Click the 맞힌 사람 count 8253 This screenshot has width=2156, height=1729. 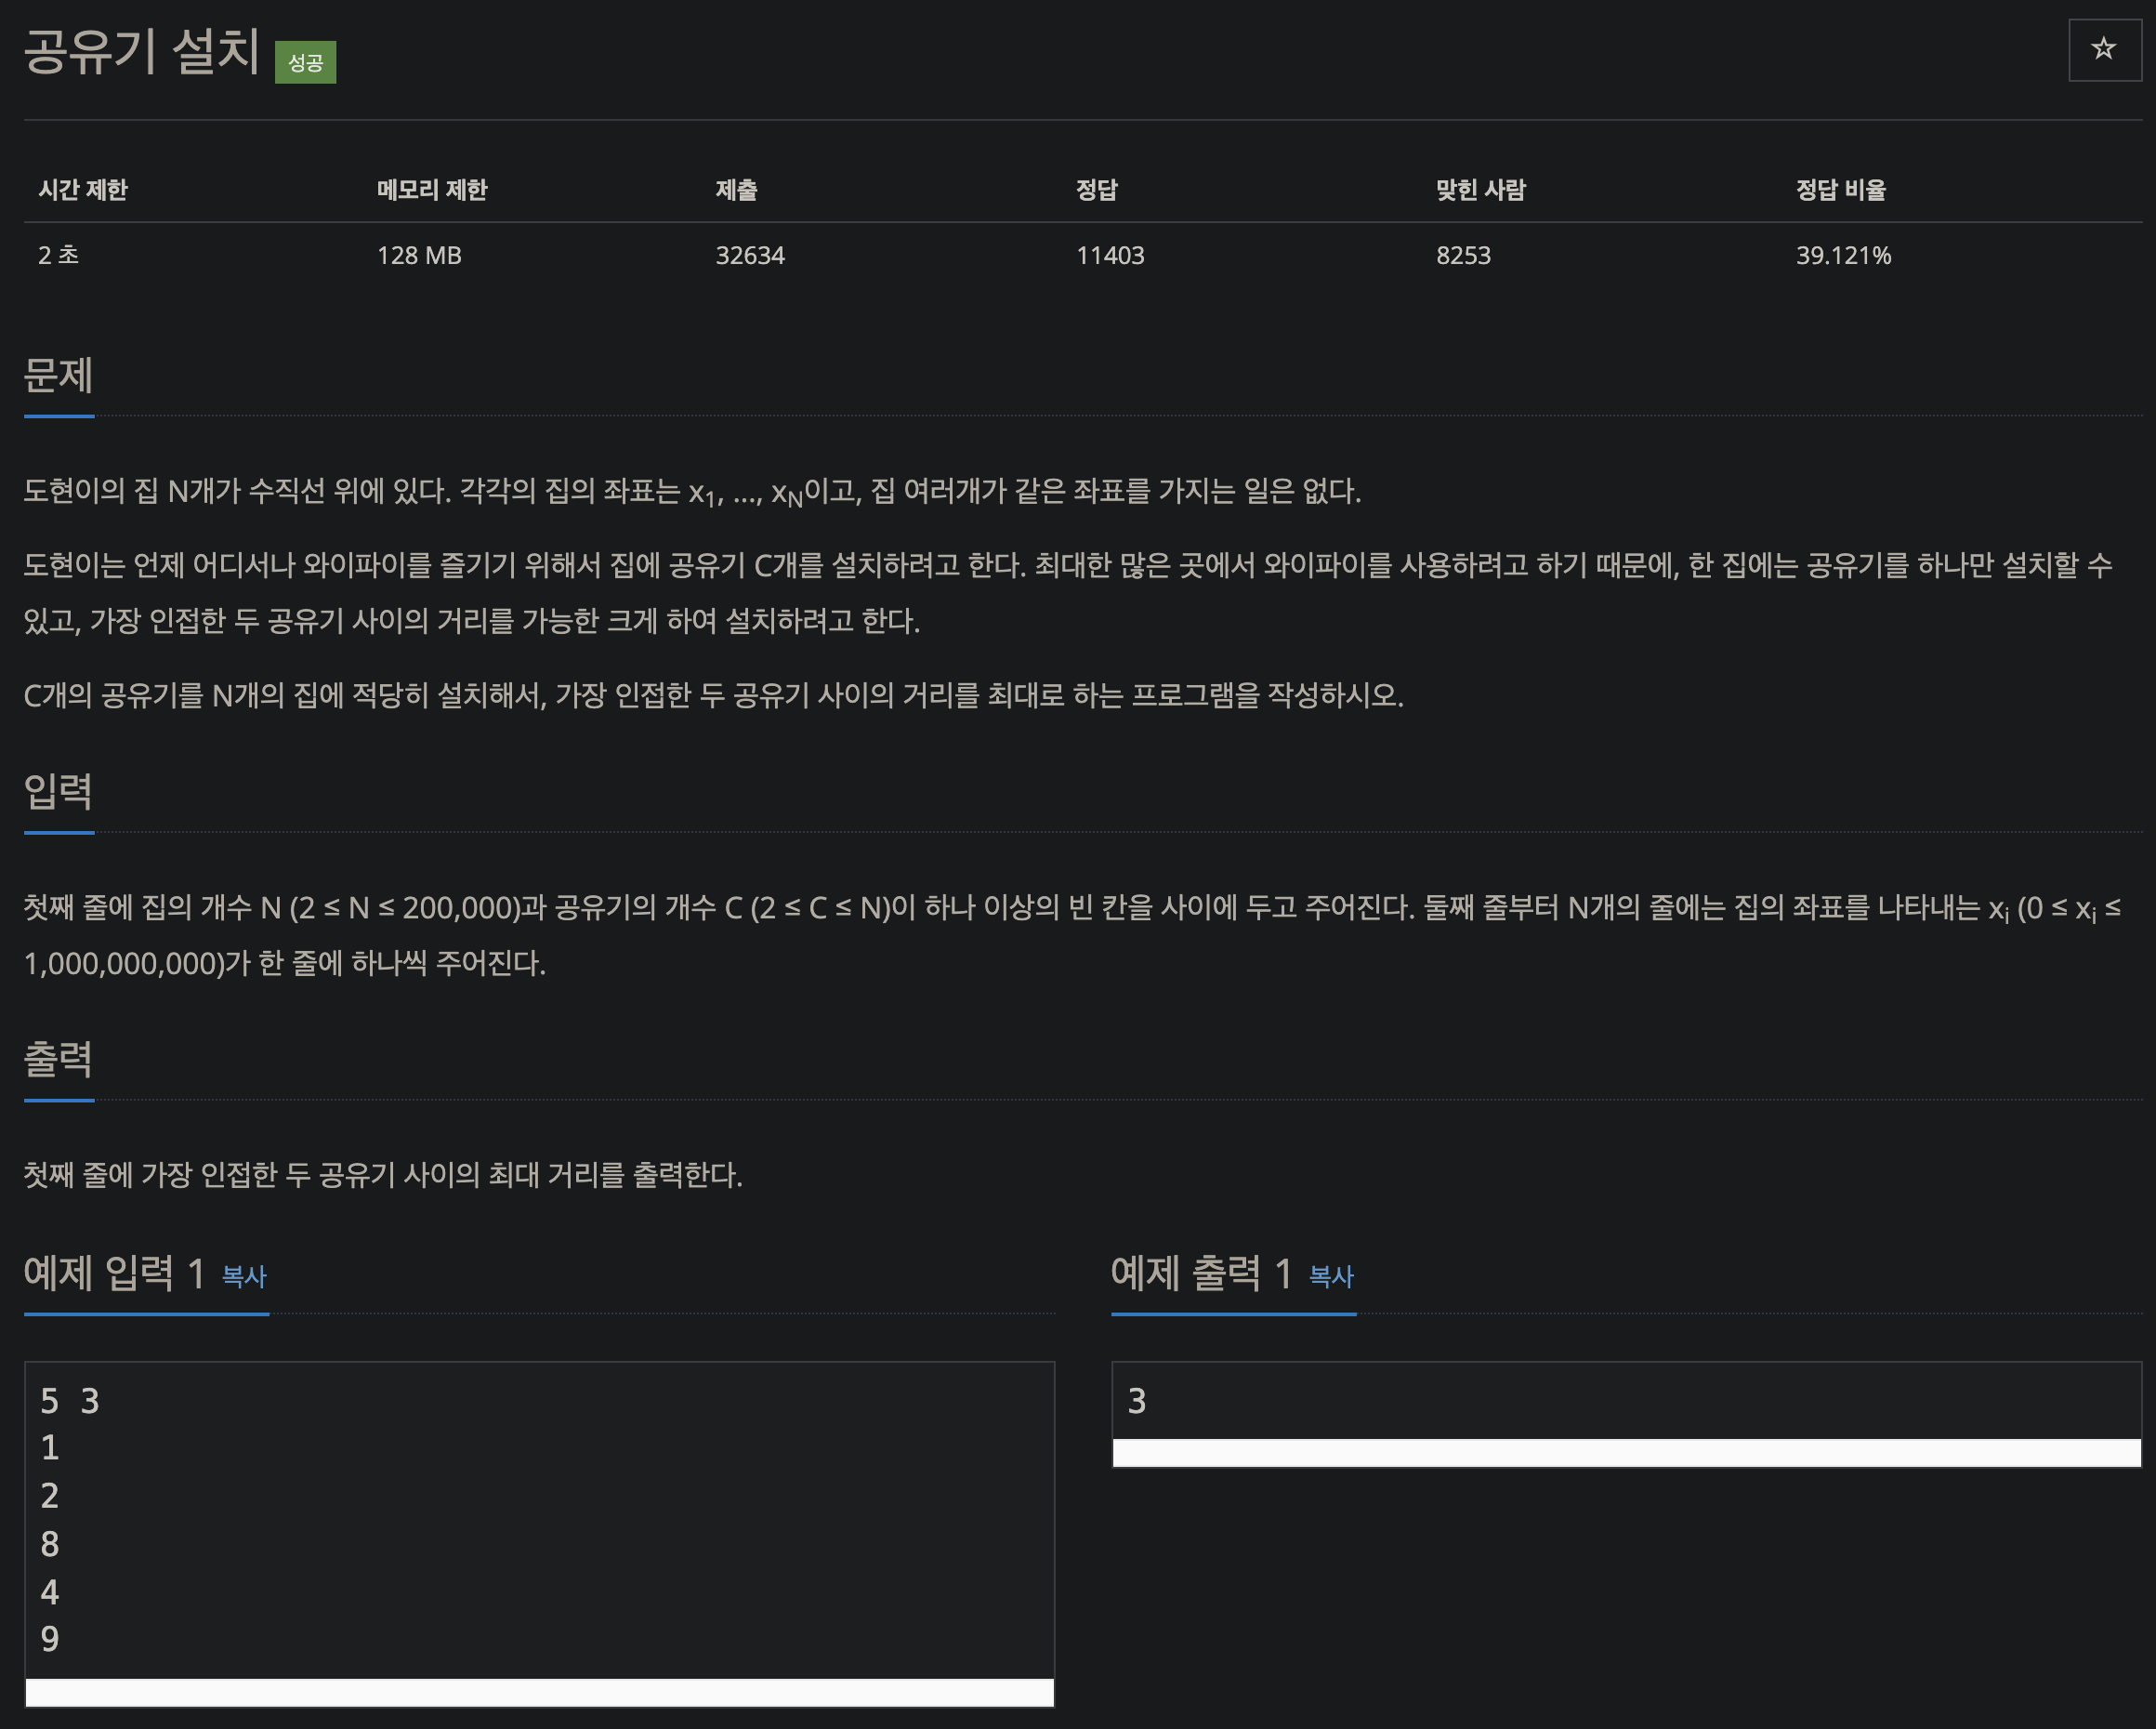(1463, 256)
